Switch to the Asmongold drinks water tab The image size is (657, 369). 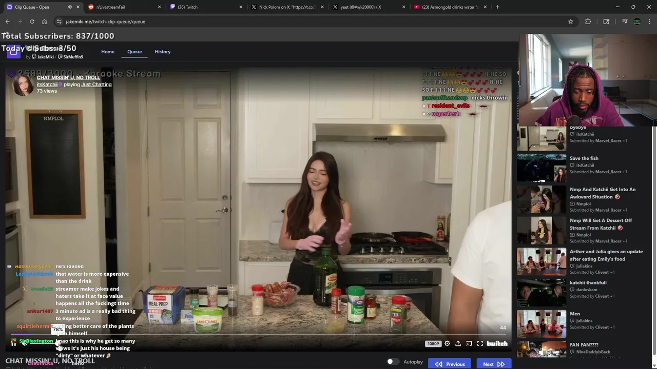(450, 7)
